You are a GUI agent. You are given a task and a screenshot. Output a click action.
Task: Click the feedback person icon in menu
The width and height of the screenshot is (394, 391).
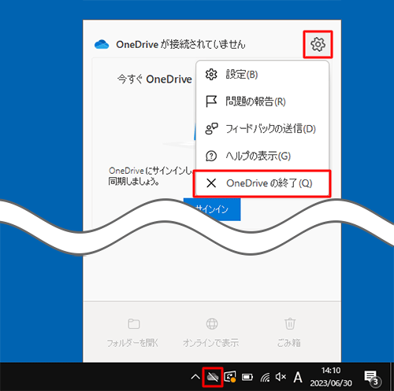(211, 129)
